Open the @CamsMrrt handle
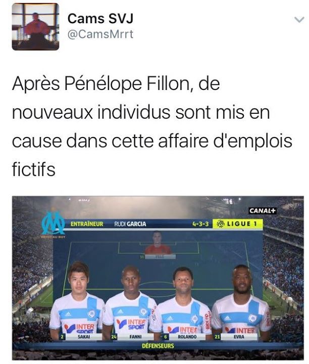 point(100,34)
